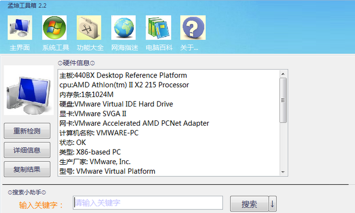Select the 计算机名称: VMWARE-PC line
355x213 pixels.
(99, 133)
